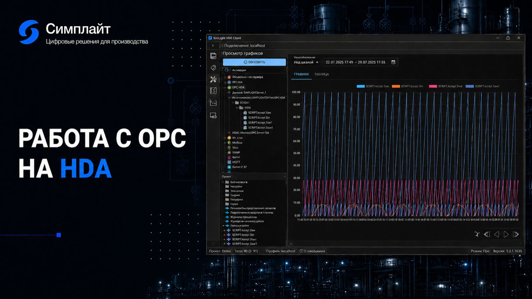The width and height of the screenshot is (532, 299).
Task: Click the MQTT node icon
Action: 229,162
